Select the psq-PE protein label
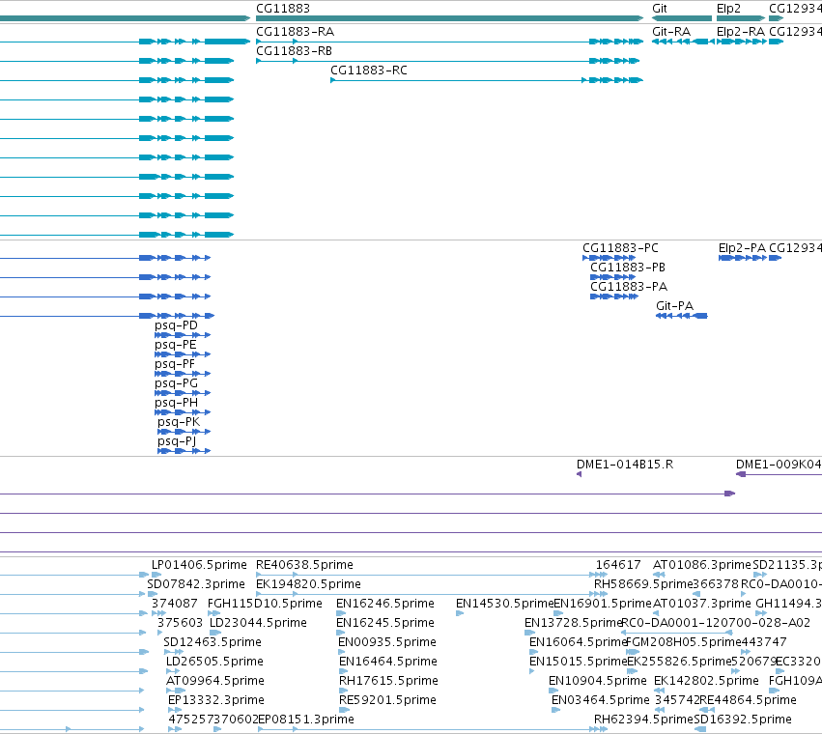Screen dimensions: 822x734 [175, 345]
